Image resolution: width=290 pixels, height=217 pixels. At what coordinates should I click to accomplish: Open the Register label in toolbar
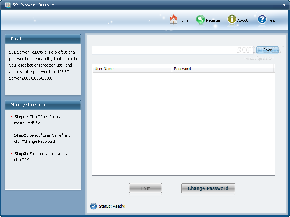tap(213, 20)
